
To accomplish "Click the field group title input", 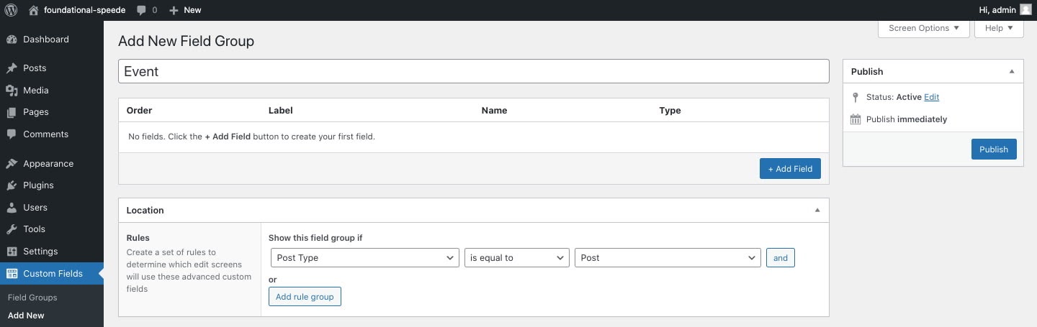I will (x=473, y=71).
